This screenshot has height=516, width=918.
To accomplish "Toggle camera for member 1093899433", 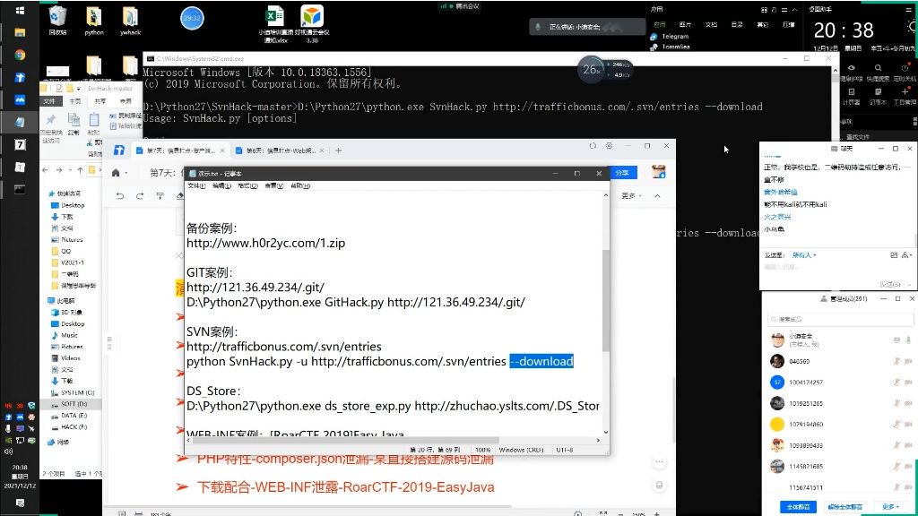I will [x=908, y=445].
